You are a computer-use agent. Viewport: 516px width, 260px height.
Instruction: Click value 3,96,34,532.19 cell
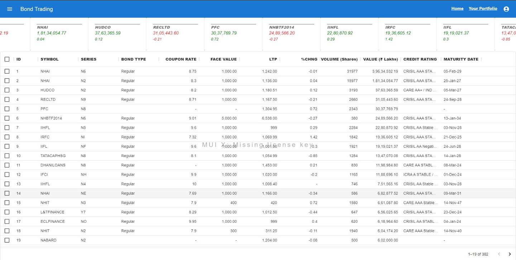coord(385,72)
